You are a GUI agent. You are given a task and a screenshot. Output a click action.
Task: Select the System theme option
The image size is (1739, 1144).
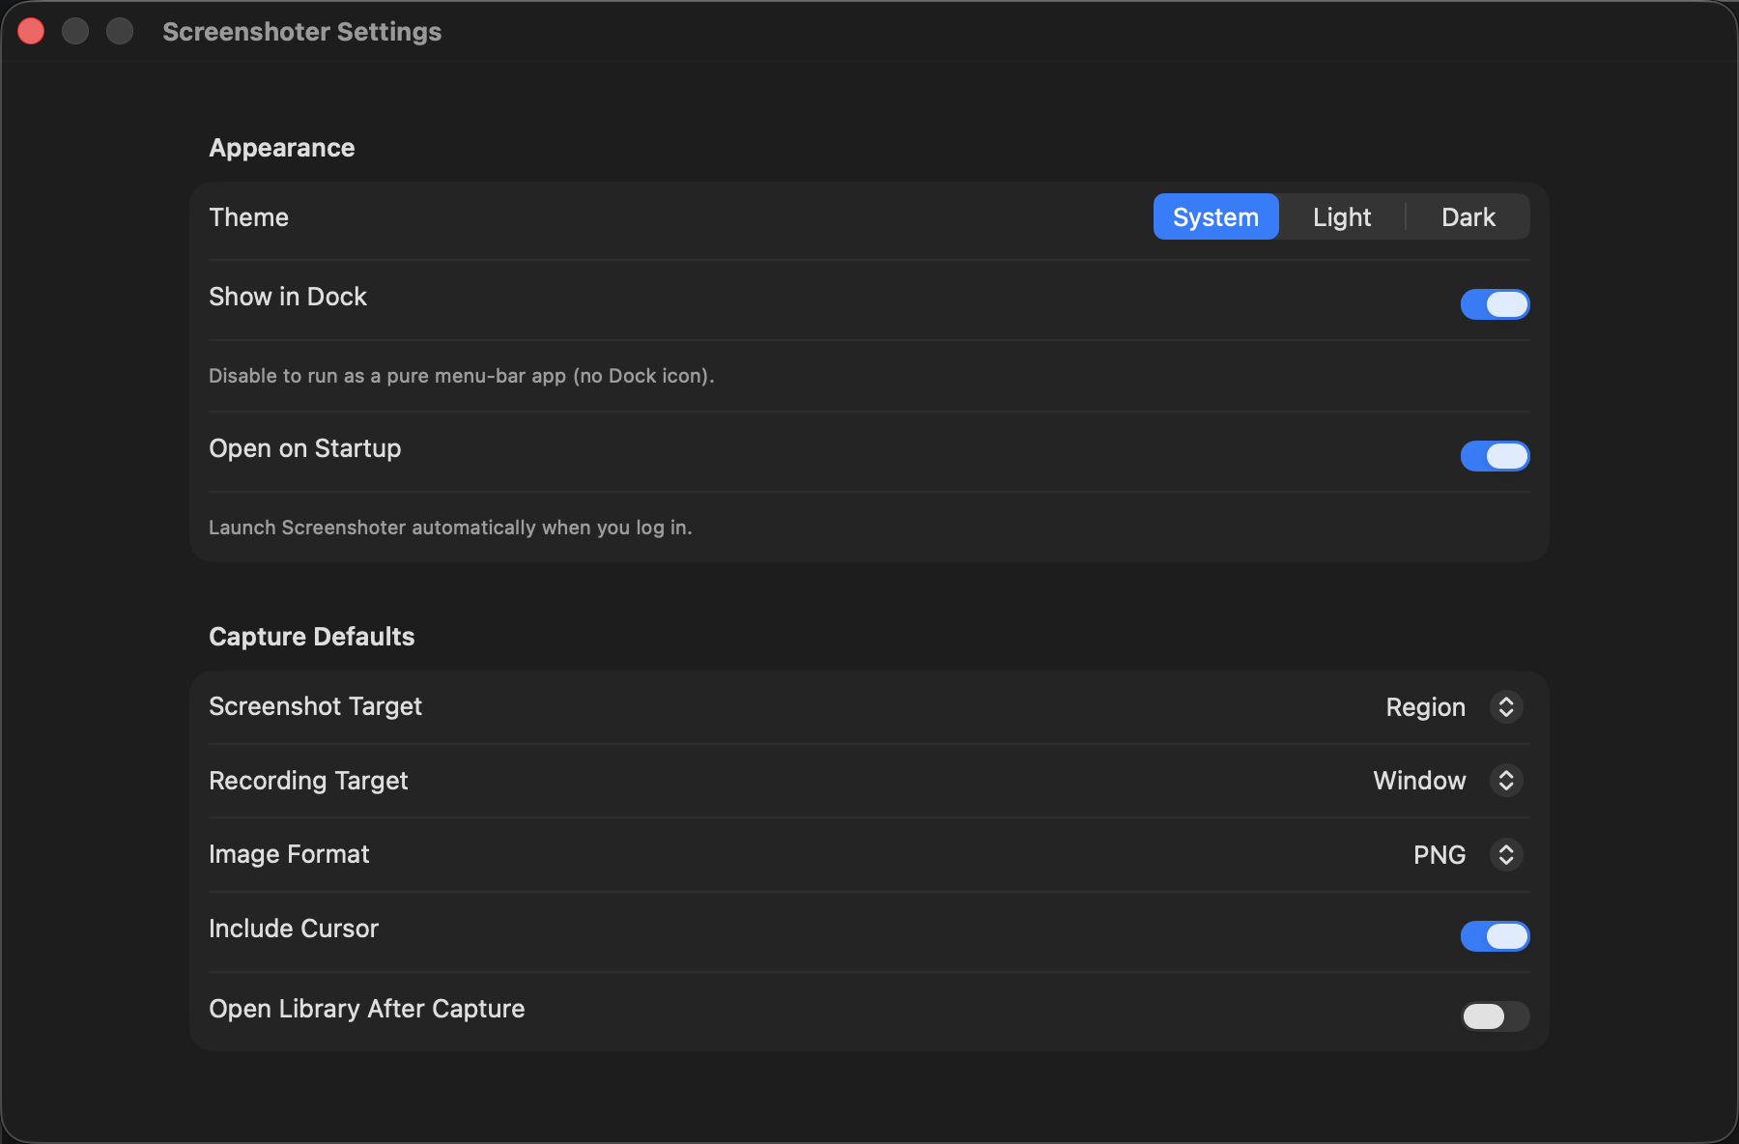(1215, 216)
